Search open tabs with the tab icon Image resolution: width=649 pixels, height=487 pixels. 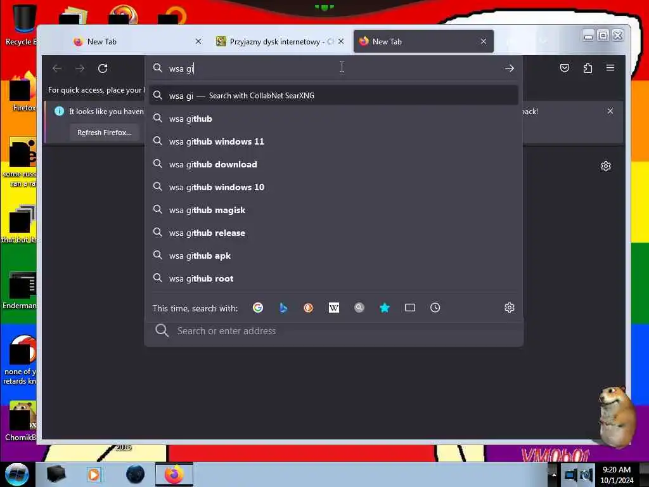tap(410, 308)
